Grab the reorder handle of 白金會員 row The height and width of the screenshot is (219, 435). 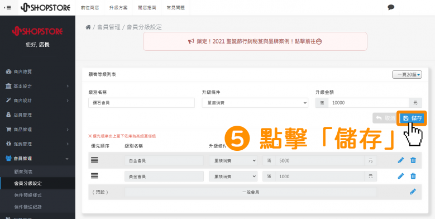tap(94, 160)
